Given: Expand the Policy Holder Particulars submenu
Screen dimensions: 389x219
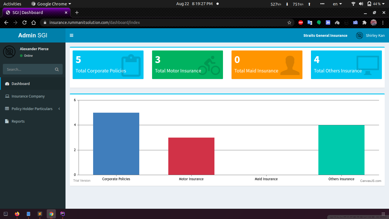Looking at the screenshot, I should coord(32,109).
